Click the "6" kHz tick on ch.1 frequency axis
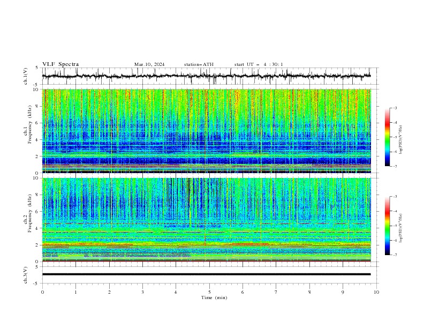The image size is (424, 328). tap(38, 123)
